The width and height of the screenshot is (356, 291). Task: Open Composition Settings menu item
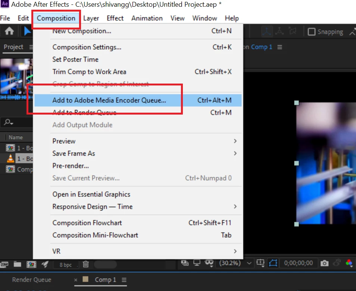point(138,47)
